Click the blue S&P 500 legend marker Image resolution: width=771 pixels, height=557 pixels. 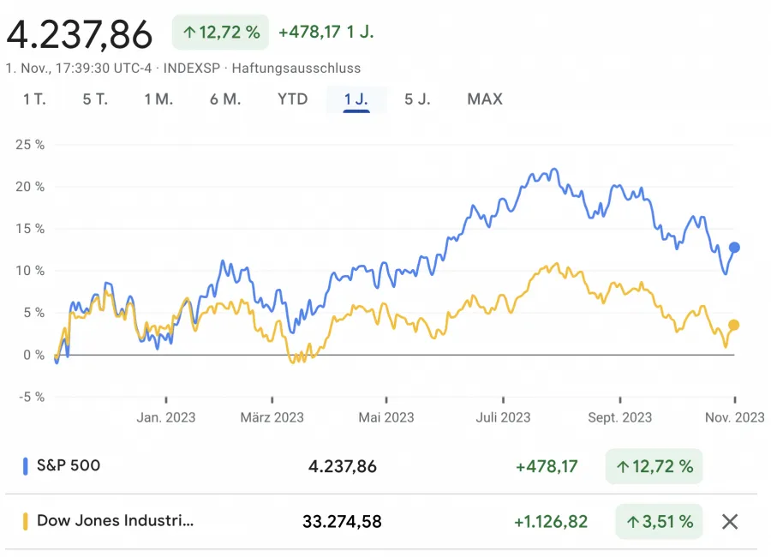pyautogui.click(x=27, y=466)
